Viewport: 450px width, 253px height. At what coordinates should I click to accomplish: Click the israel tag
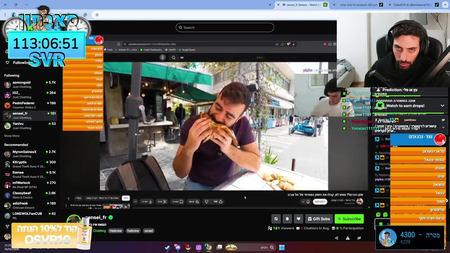coord(149,231)
